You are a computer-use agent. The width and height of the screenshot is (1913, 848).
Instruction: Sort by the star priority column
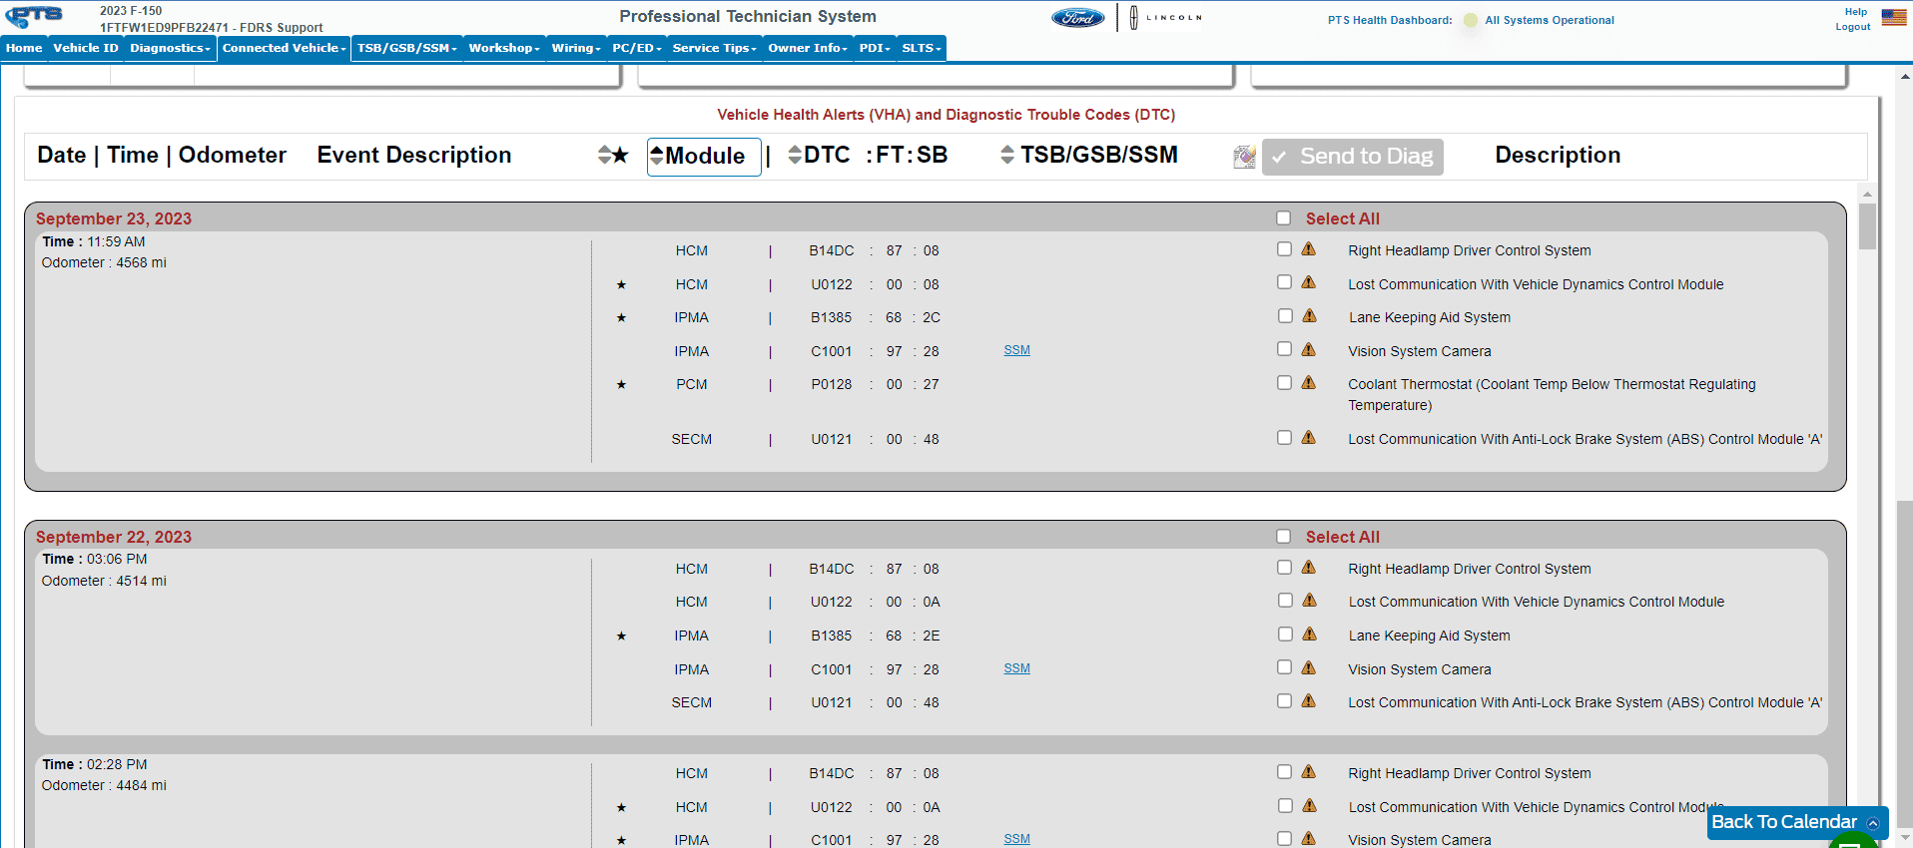coord(612,156)
